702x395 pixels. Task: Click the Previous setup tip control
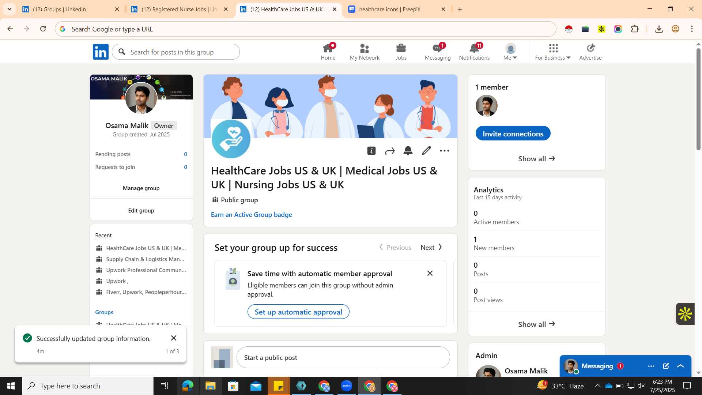[x=395, y=247]
